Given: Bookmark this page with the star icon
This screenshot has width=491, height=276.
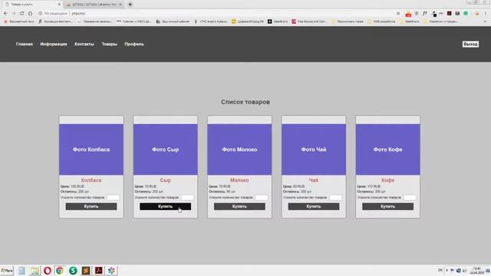Looking at the screenshot, I should click(x=398, y=14).
